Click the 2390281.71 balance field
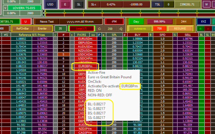215x134 pixels. [187, 4]
